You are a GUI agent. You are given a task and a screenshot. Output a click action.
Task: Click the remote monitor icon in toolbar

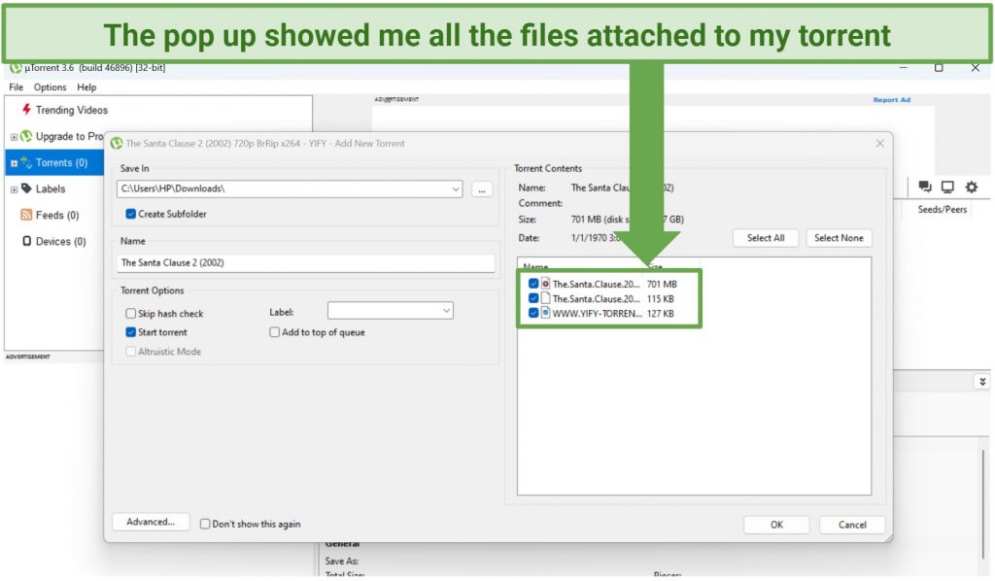[947, 187]
